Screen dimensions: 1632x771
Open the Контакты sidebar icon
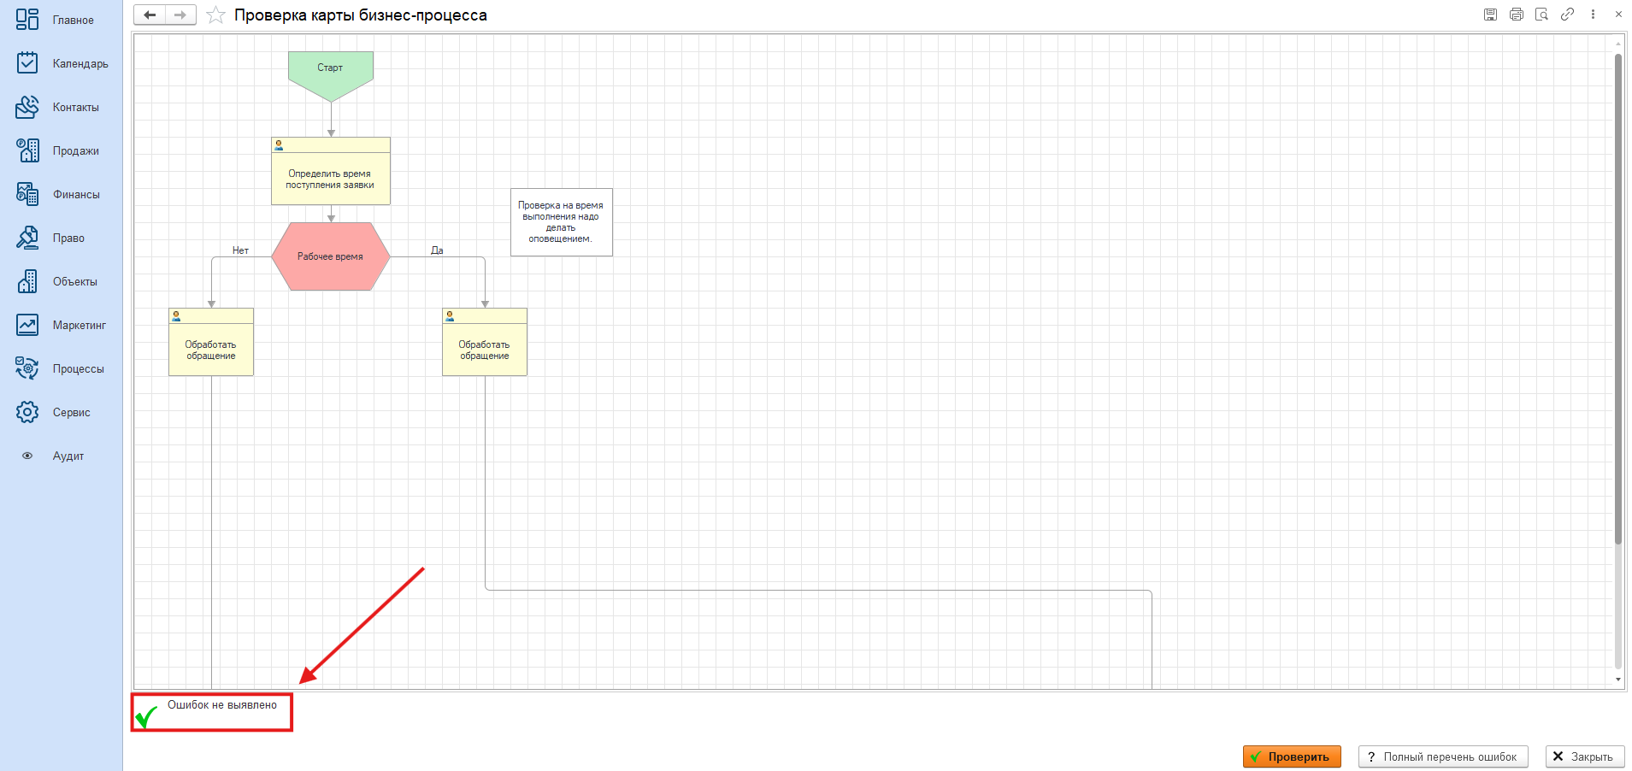click(x=27, y=107)
